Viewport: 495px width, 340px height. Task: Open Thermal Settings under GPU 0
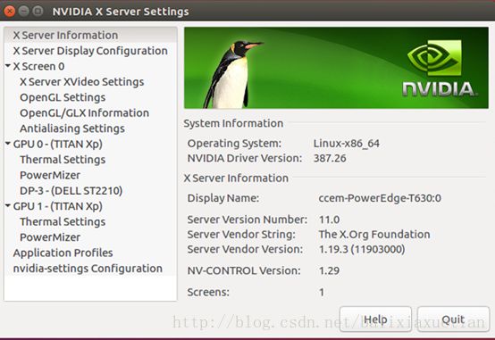pos(63,160)
